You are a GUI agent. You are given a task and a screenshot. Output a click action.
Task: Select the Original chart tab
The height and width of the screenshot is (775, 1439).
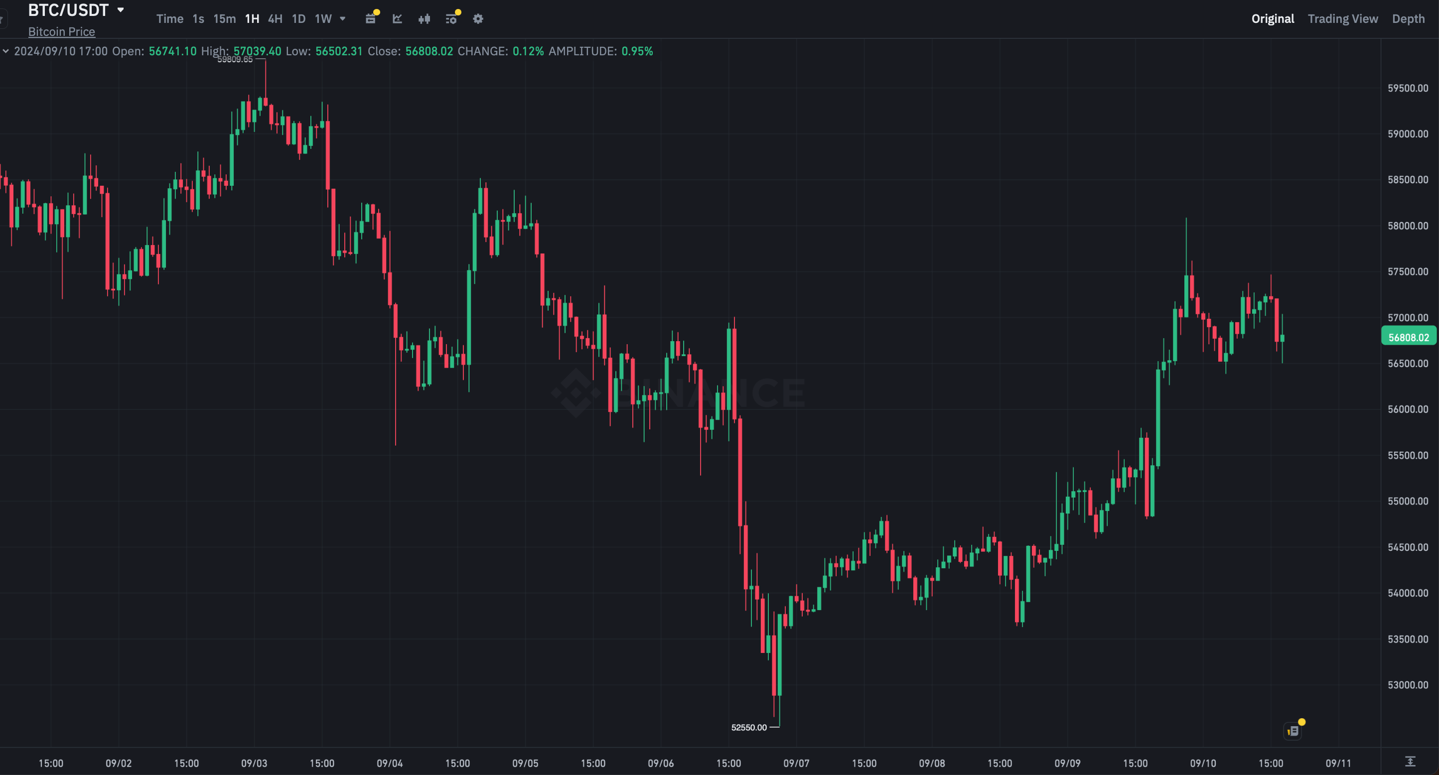click(x=1273, y=19)
